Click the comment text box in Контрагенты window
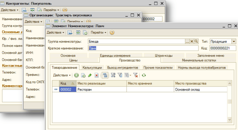238x130 pixels. 12,96
